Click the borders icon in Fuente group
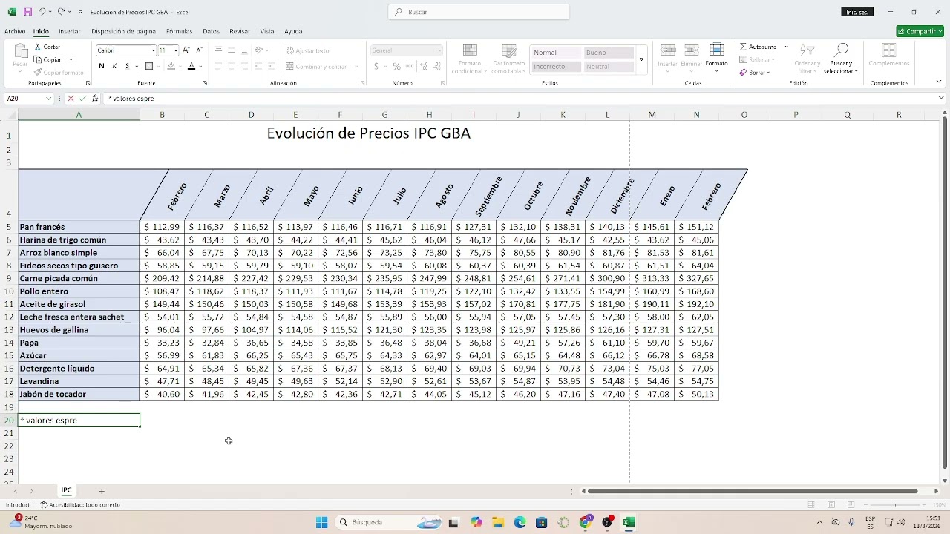The image size is (950, 534). [x=148, y=67]
